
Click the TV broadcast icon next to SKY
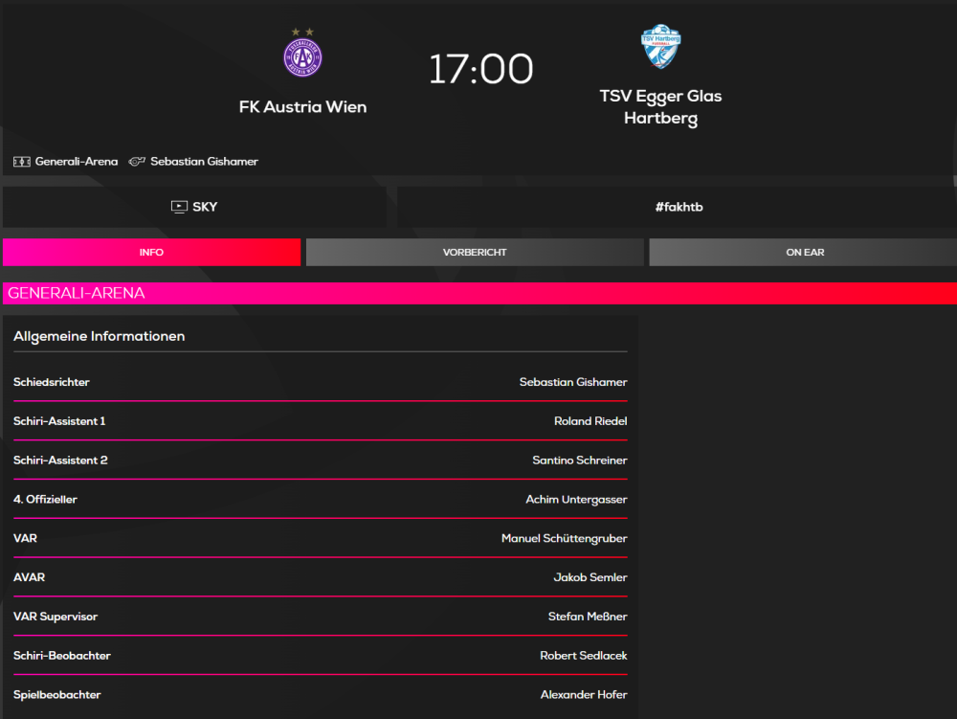179,207
